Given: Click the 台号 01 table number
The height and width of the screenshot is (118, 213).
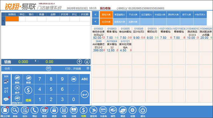Looking at the screenshot, I should coord(6,90).
